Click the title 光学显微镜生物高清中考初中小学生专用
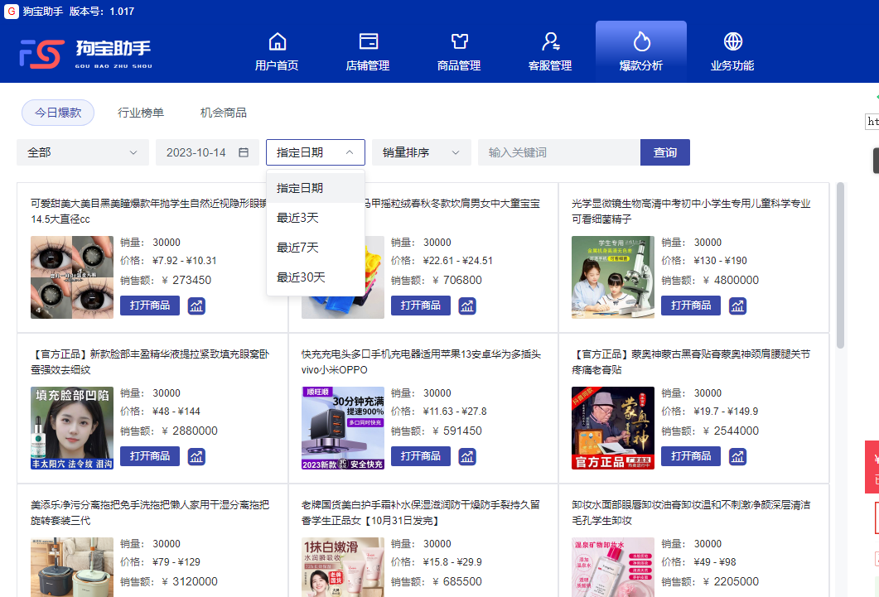This screenshot has width=879, height=597. [x=691, y=211]
